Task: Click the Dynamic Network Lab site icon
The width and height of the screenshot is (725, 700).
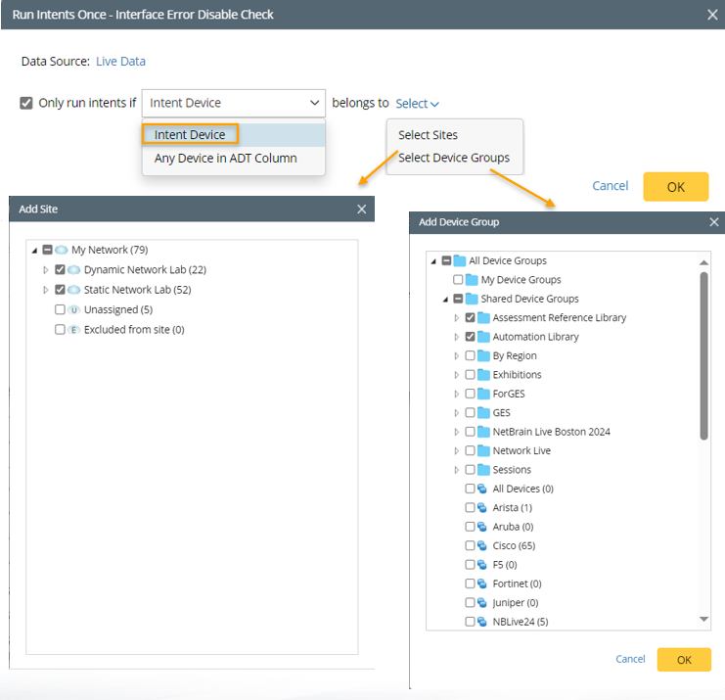Action: (x=74, y=270)
